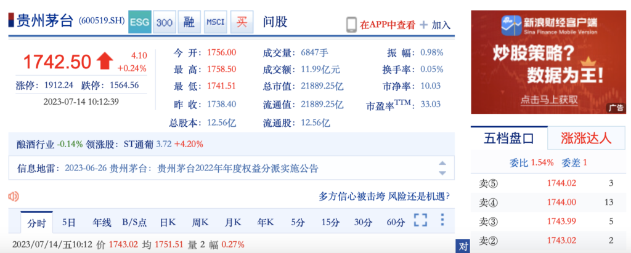Click the 300 index badge
The width and height of the screenshot is (631, 253).
pyautogui.click(x=164, y=23)
